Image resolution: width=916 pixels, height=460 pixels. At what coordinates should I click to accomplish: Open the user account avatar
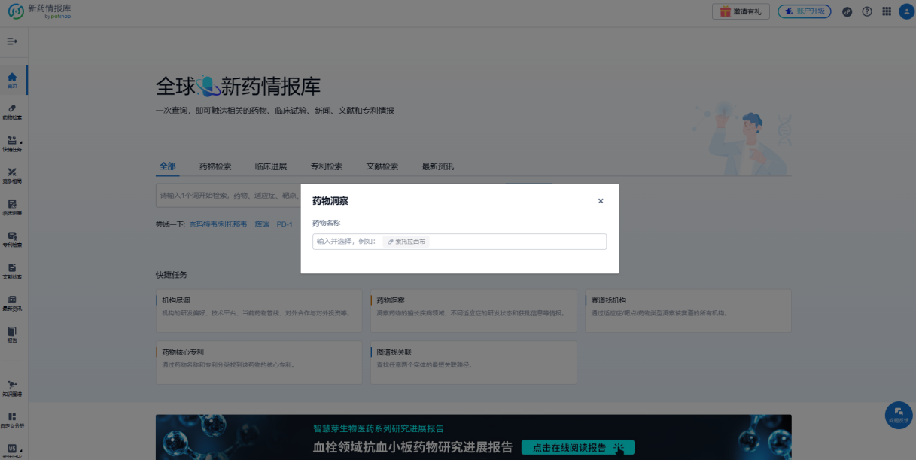905,11
